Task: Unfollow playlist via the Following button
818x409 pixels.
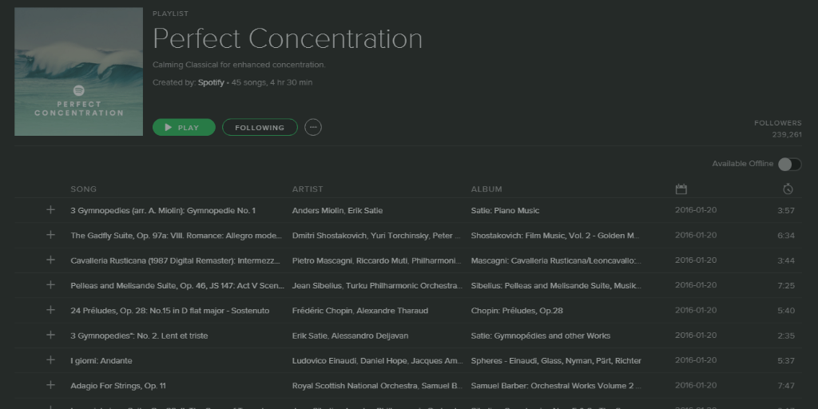Action: [x=260, y=127]
